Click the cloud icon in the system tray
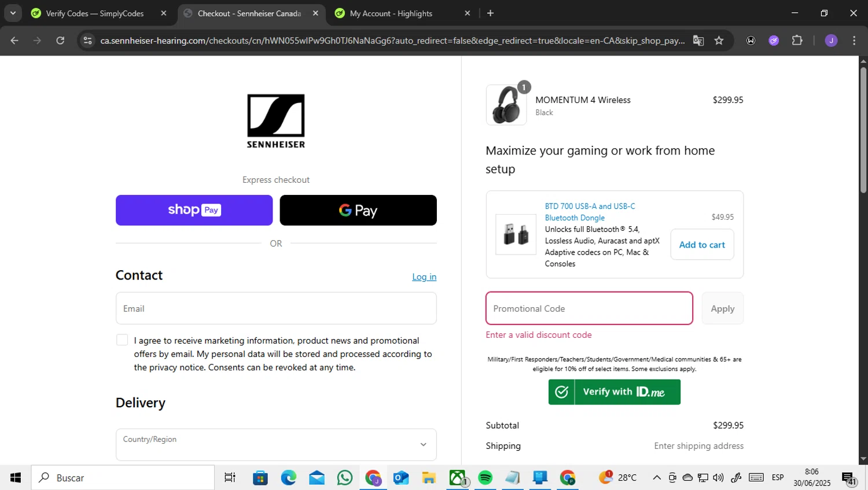The width and height of the screenshot is (868, 490). pyautogui.click(x=687, y=478)
